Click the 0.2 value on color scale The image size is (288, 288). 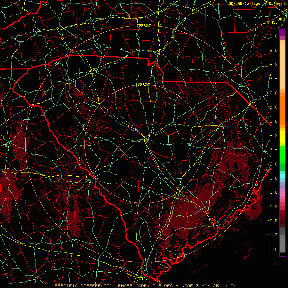click(274, 207)
